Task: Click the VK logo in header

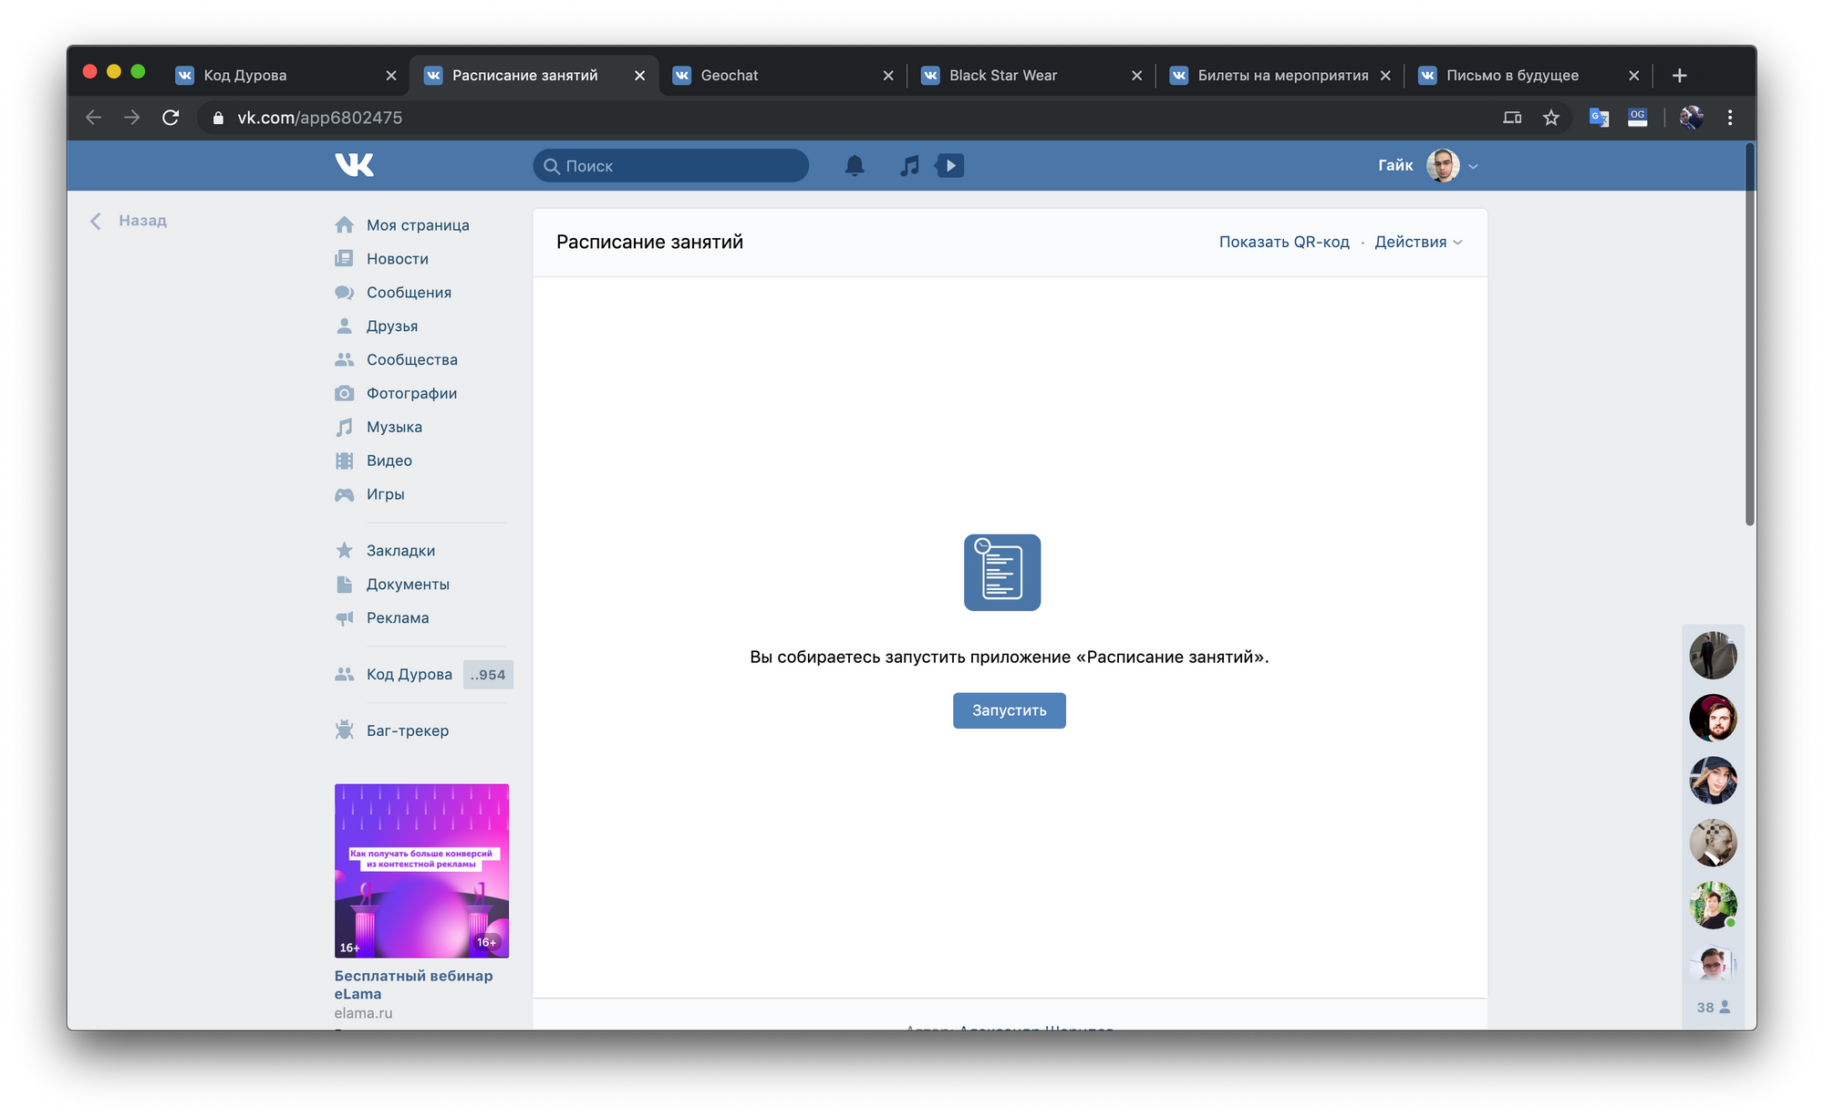Action: coord(354,165)
